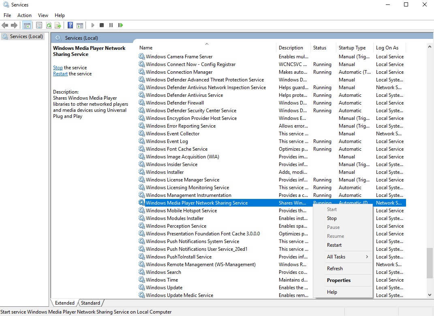Click the Properties toolbar icon
This screenshot has width=434, height=316.
[39, 25]
